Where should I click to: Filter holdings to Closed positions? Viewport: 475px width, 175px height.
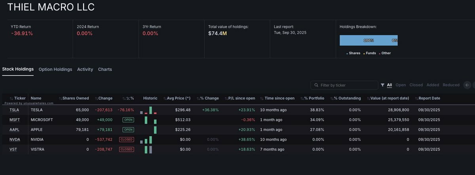[x=416, y=85]
